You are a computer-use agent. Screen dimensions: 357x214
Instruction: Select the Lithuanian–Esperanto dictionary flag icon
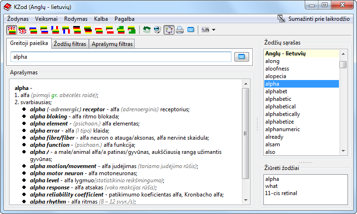click(x=132, y=30)
